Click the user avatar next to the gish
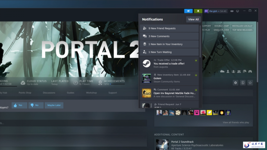267x150 pixels. pyautogui.click(x=206, y=11)
